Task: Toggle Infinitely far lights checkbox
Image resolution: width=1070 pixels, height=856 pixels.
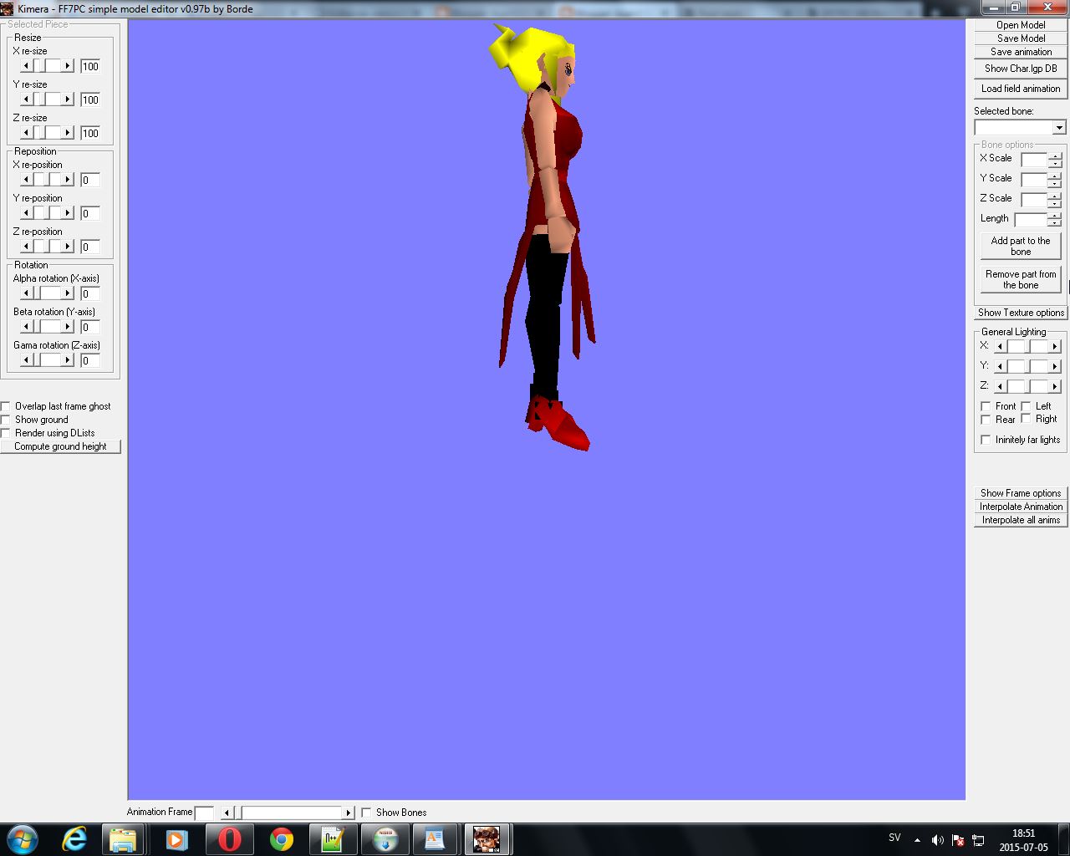Action: pos(986,440)
